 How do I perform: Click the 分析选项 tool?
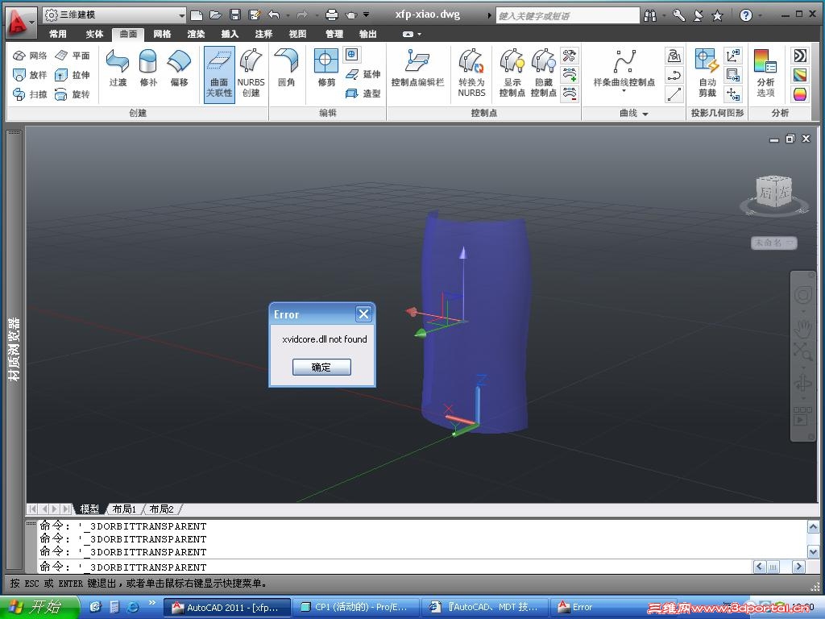(x=765, y=73)
